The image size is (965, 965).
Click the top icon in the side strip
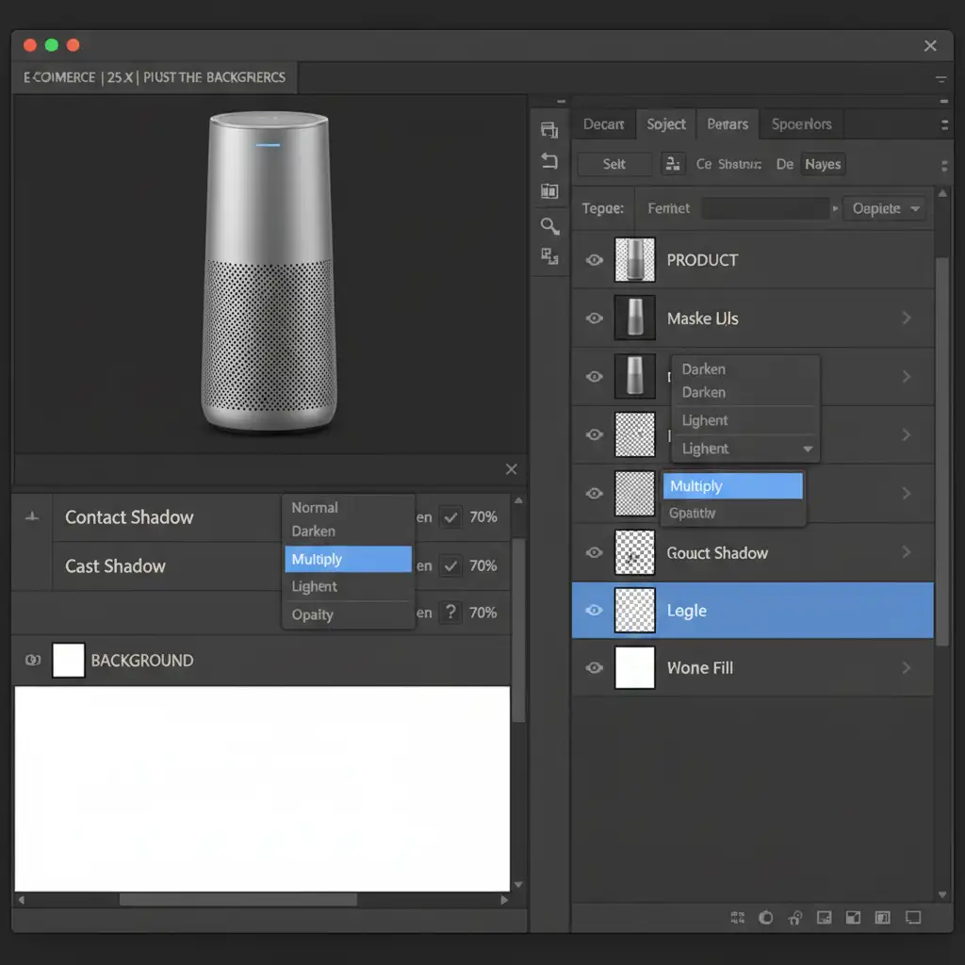pos(549,130)
